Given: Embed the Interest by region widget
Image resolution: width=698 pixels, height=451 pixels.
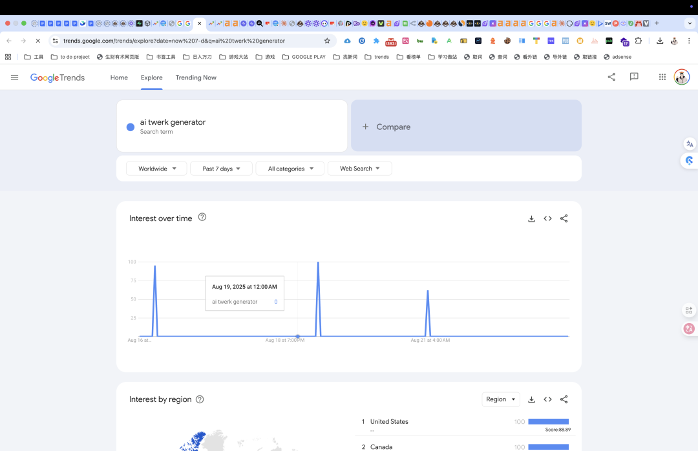Looking at the screenshot, I should click(547, 399).
